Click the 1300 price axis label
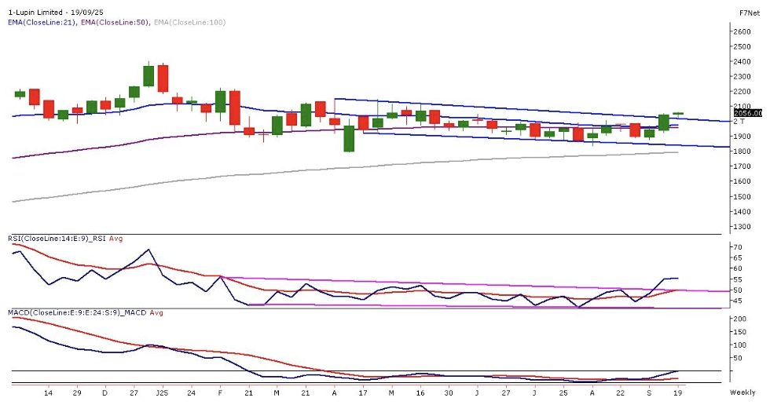The height and width of the screenshot is (405, 770). (742, 227)
